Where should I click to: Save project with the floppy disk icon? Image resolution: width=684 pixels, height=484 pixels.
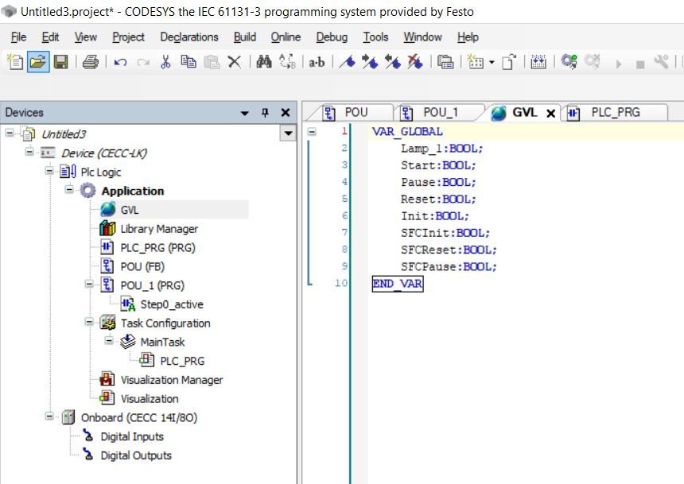pos(60,62)
